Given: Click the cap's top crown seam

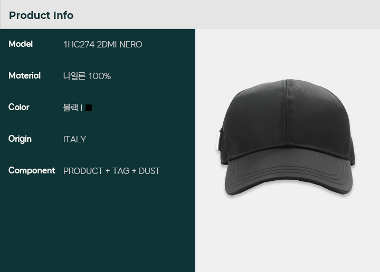Looking at the screenshot, I should pos(287,111).
